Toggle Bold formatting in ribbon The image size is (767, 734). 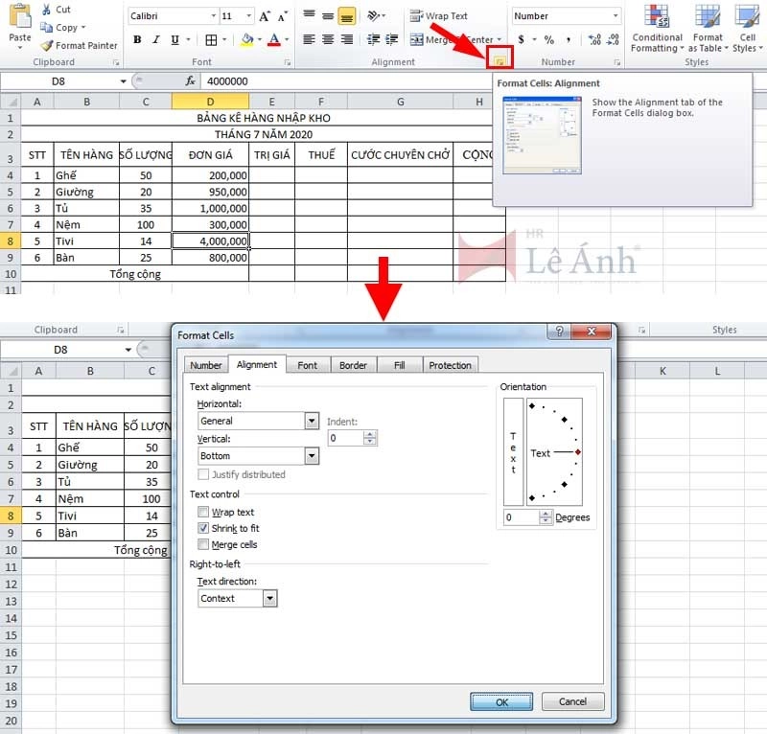(137, 39)
